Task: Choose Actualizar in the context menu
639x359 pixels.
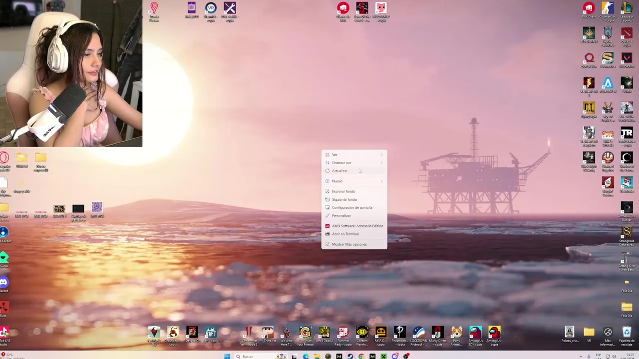Action: [x=354, y=171]
